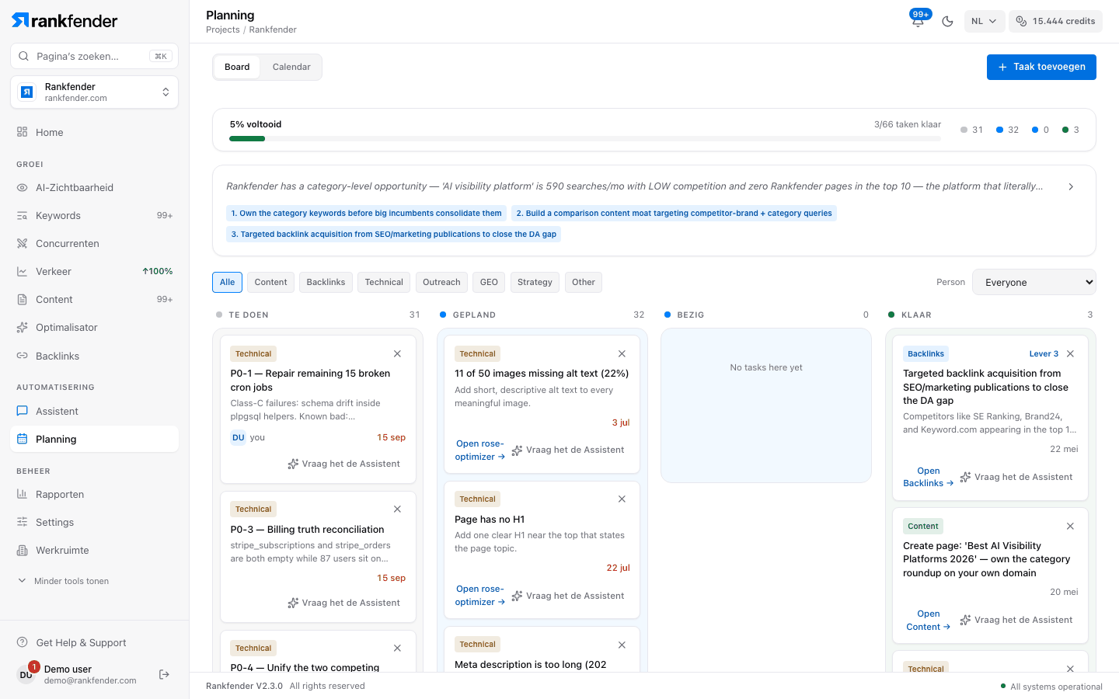Image resolution: width=1119 pixels, height=699 pixels.
Task: Switch to the Calendar tab
Action: tap(291, 67)
